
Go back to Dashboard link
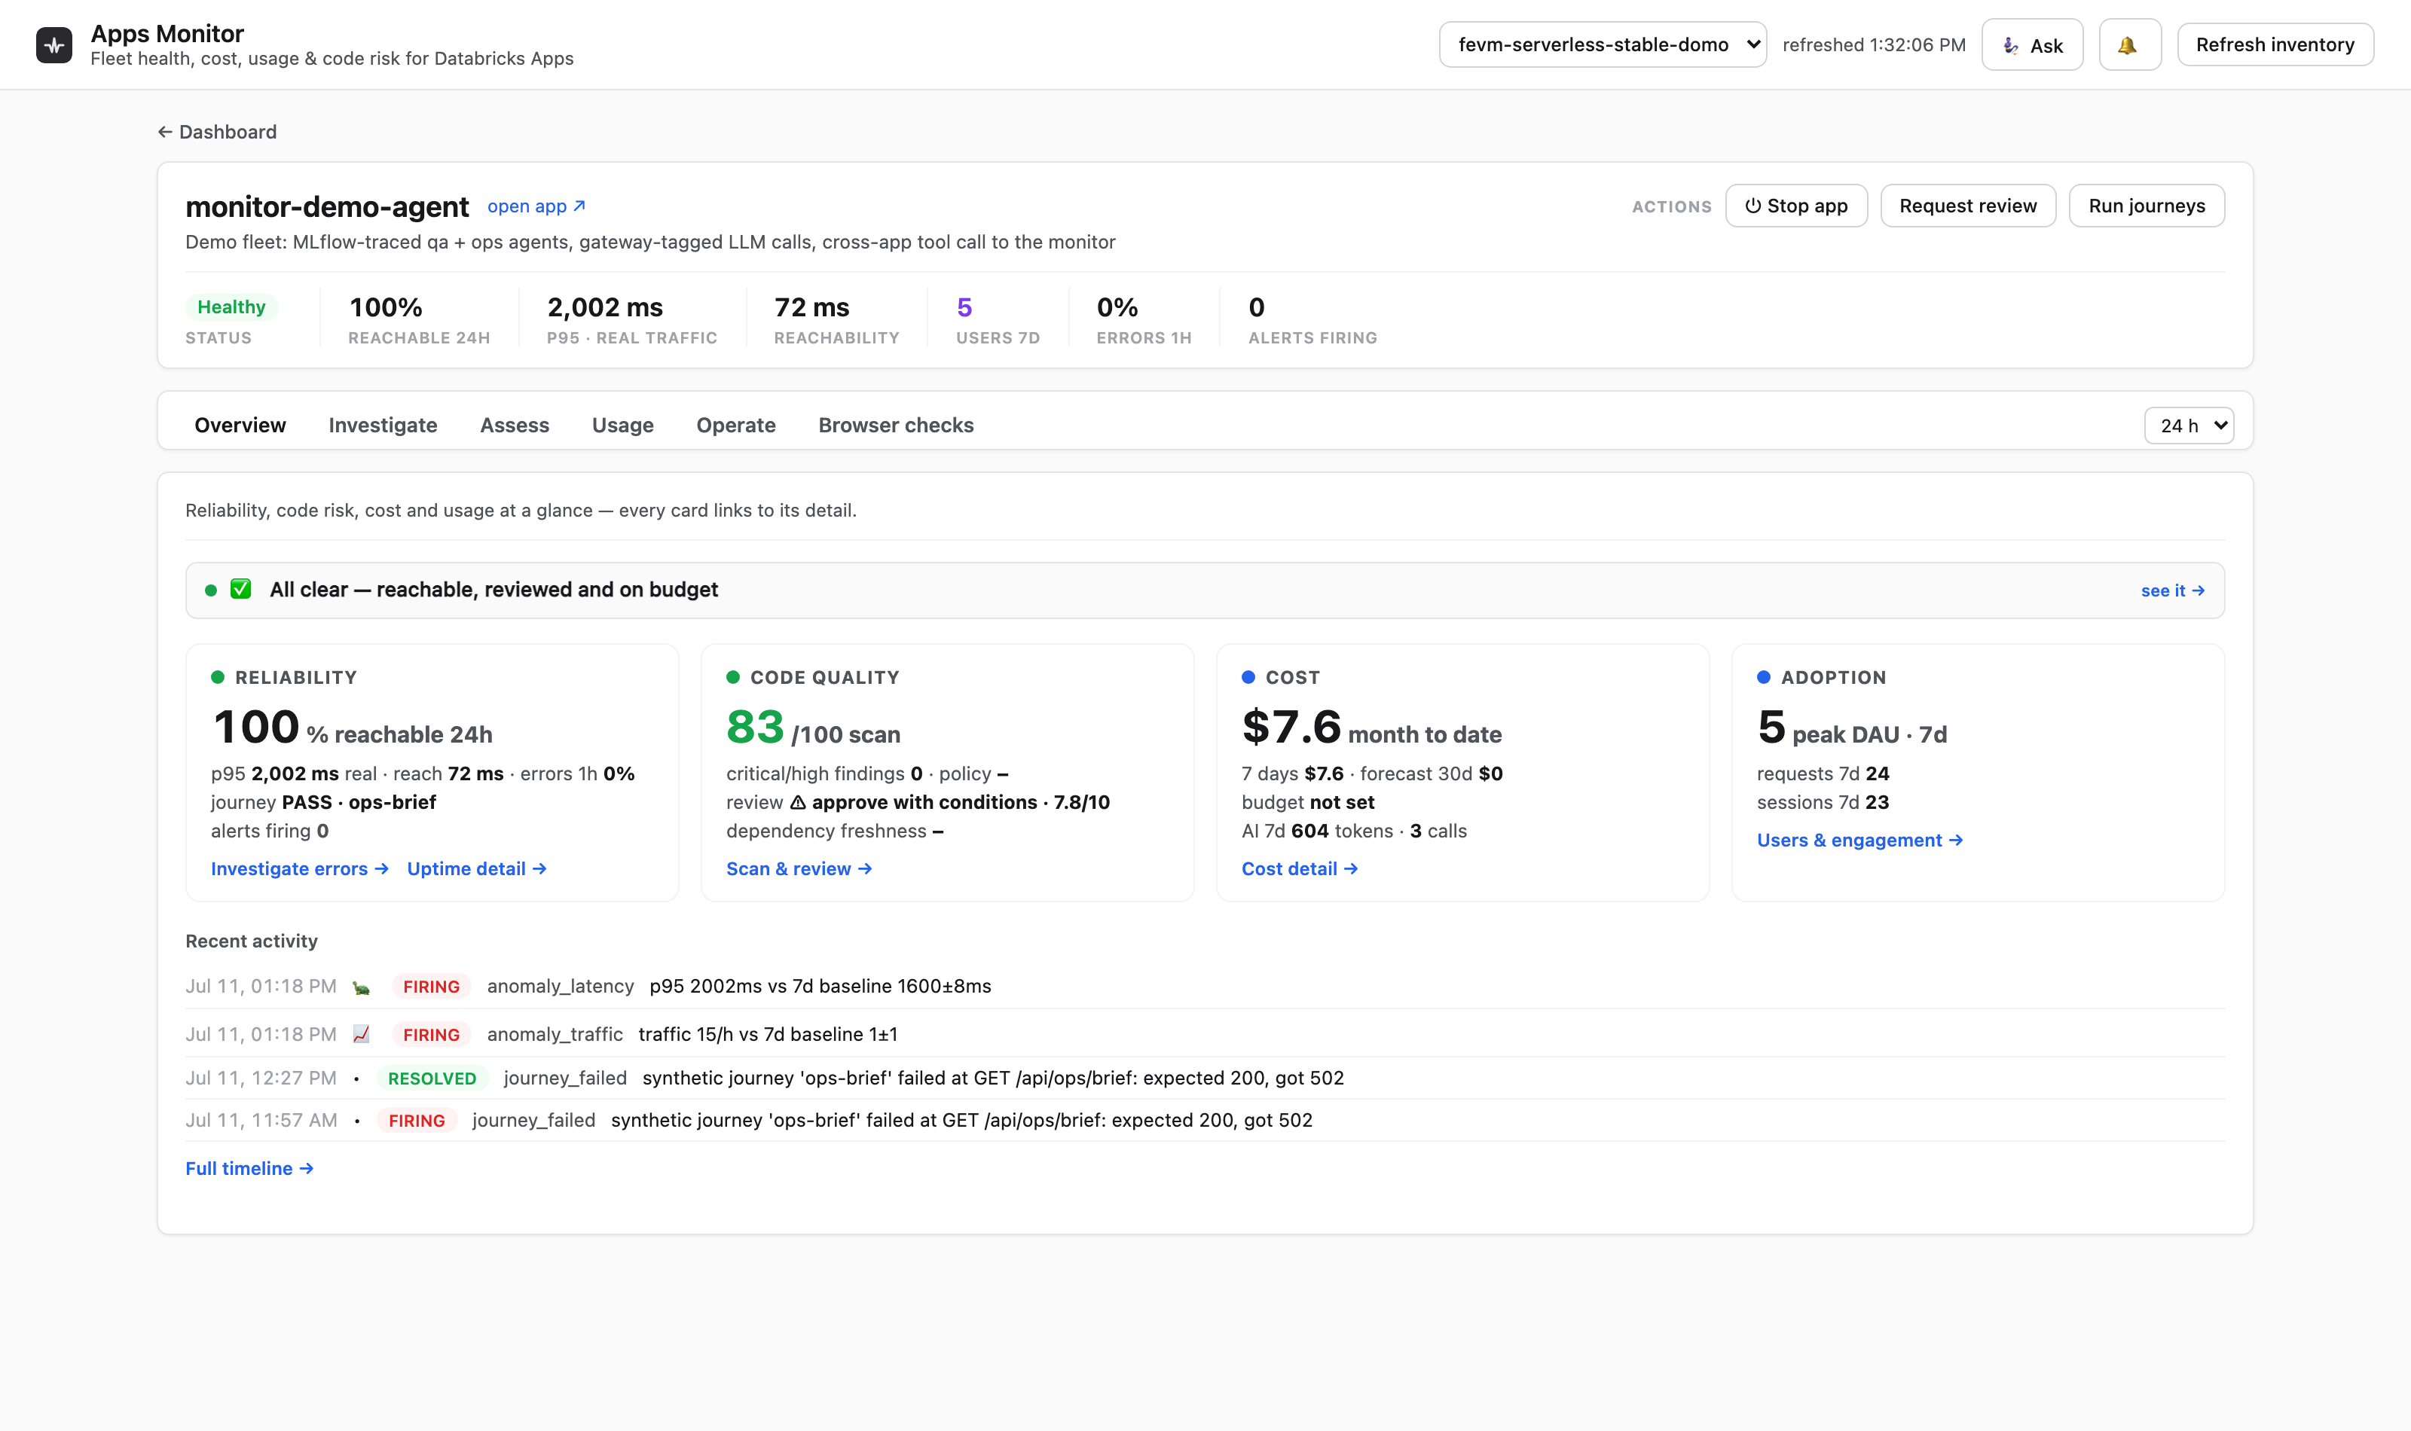click(x=217, y=132)
